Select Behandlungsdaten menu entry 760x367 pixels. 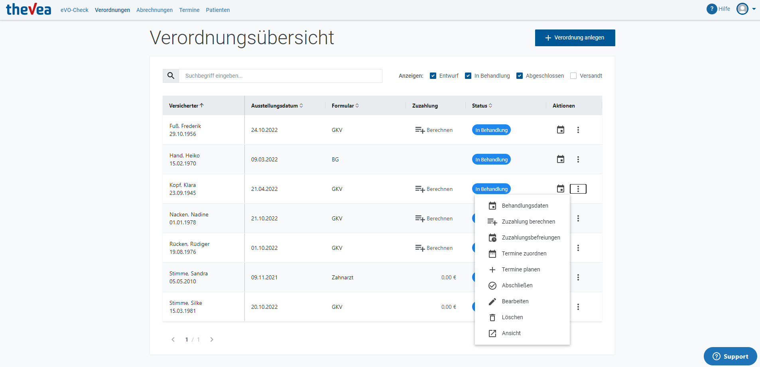[522, 206]
